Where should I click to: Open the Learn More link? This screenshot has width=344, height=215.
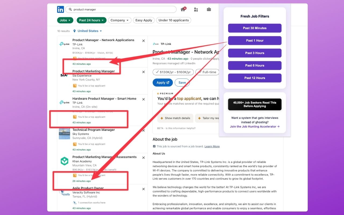[212, 146]
